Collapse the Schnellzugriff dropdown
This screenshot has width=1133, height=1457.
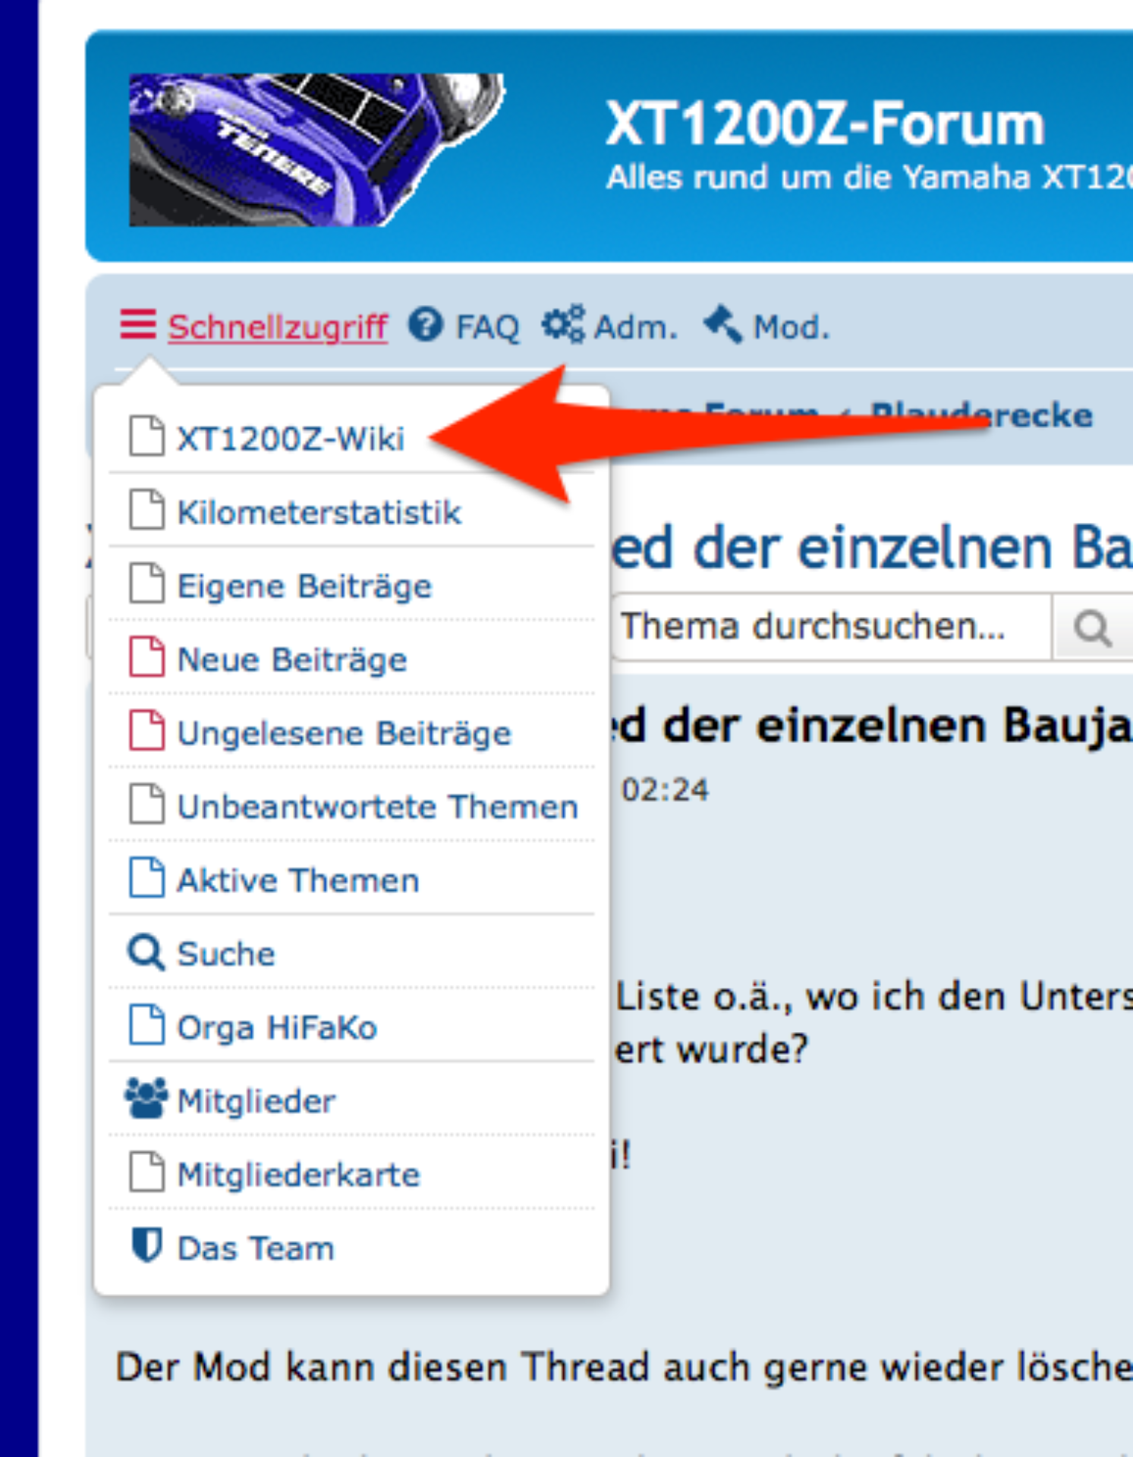pos(277,327)
